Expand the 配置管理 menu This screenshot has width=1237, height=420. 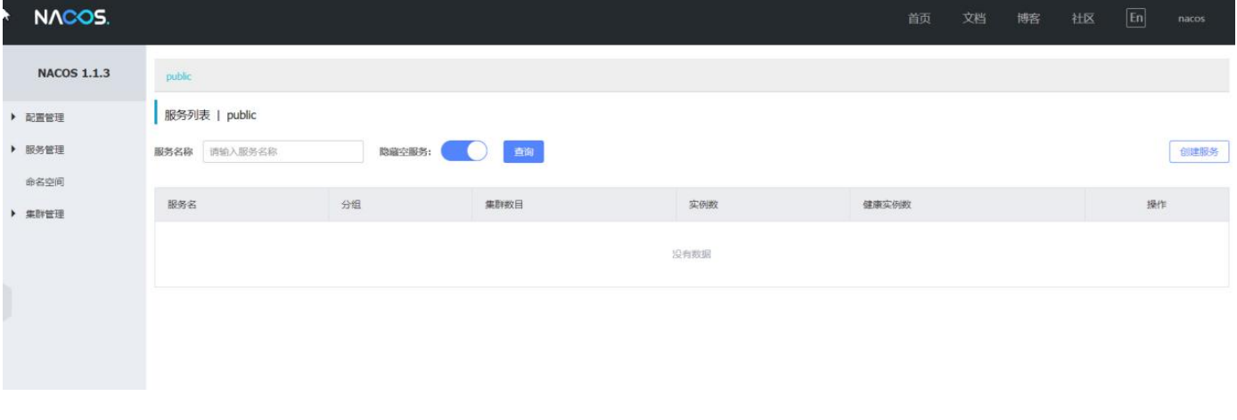[45, 117]
